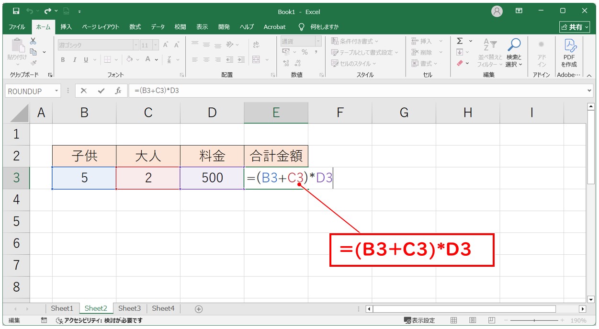Expand the formula bar
The height and width of the screenshot is (329, 599).
pos(589,91)
